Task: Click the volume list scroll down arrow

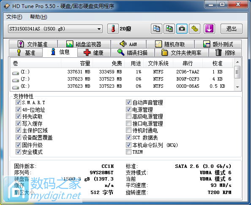Action: pos(237,87)
